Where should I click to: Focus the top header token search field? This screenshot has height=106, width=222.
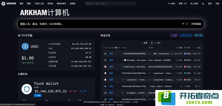110,3
